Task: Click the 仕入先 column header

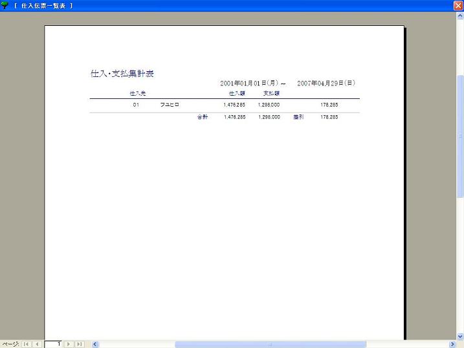Action: click(x=138, y=93)
